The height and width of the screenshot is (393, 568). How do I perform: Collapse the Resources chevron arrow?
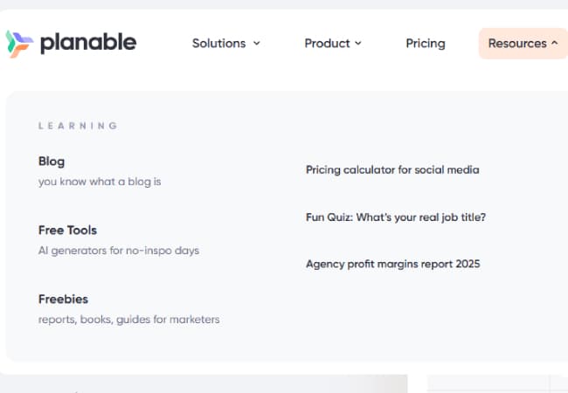click(x=555, y=43)
